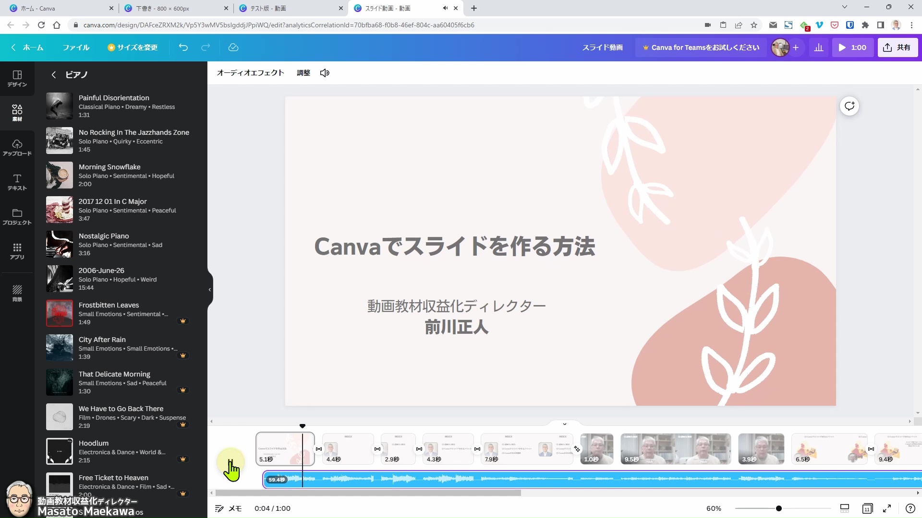The height and width of the screenshot is (518, 922).
Task: Toggle the timeline thumbnail view icon
Action: (845, 508)
